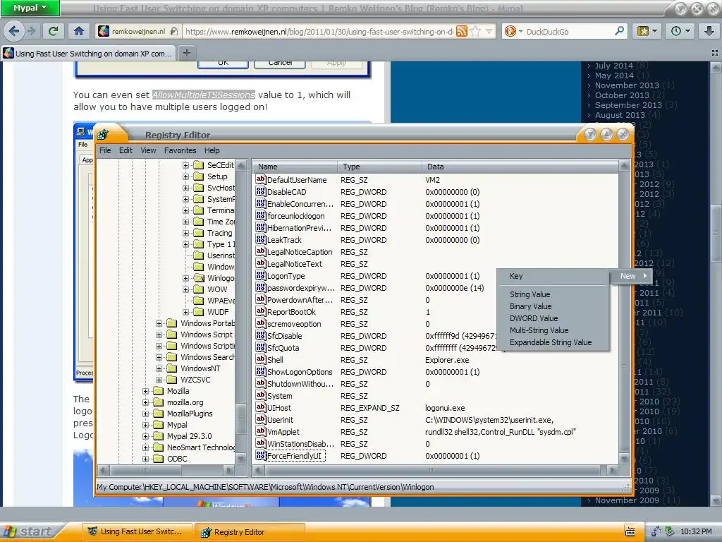722x542 pixels.
Task: Open the on-screen keyboard tray icon
Action: point(630,531)
